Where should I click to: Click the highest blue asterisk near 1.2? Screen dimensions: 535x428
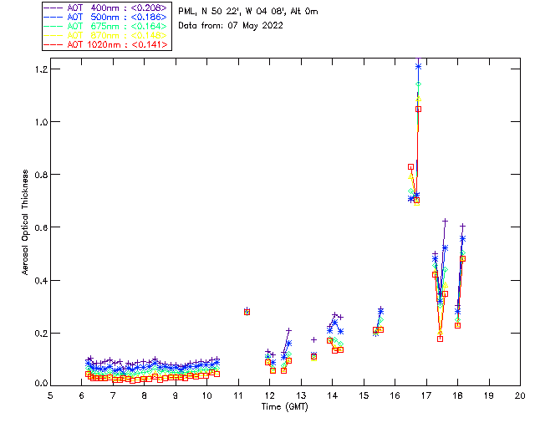(418, 66)
